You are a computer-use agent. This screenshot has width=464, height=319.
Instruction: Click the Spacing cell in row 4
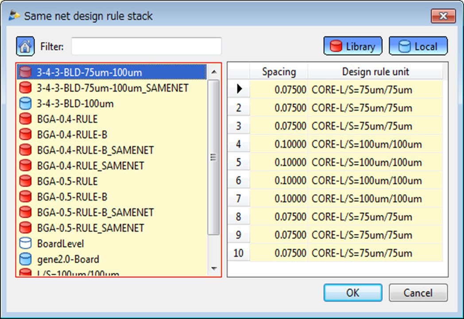pos(279,144)
